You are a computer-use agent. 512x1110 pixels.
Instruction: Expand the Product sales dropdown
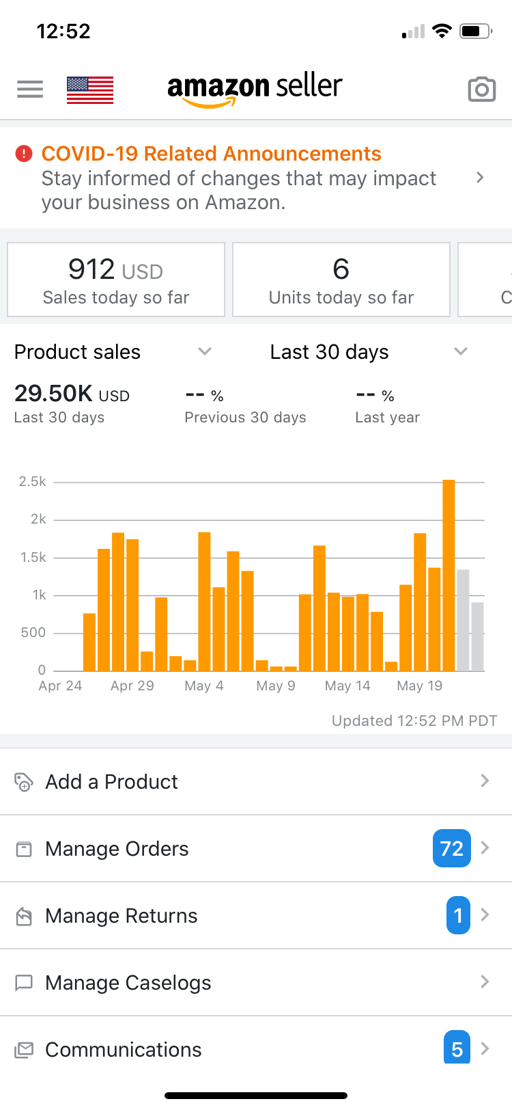pos(204,351)
